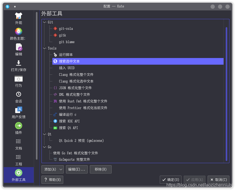235x190 pixels.
Task: Click the code tag icon for XML formatting
Action: (x=55, y=94)
